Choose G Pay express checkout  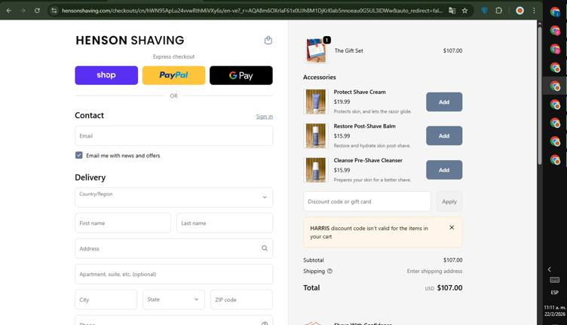click(x=241, y=75)
